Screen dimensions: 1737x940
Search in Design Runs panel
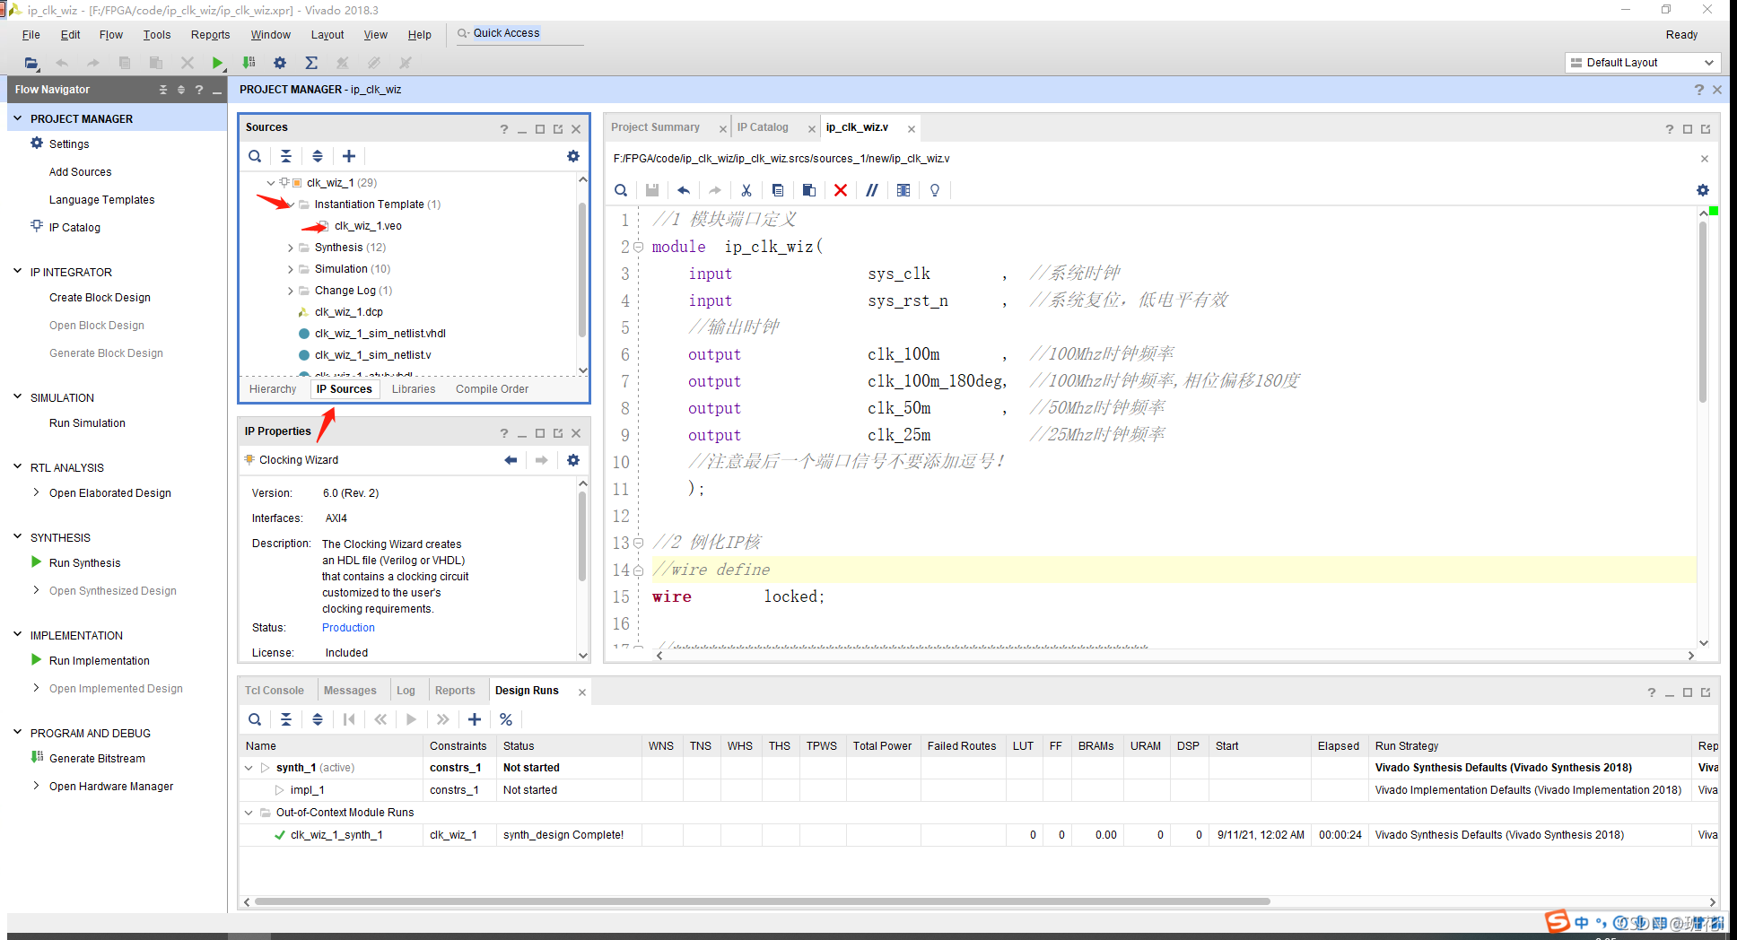coord(255,719)
